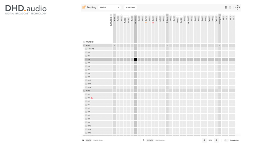Click the Routing logo icon
The image size is (260, 146).
click(84, 7)
